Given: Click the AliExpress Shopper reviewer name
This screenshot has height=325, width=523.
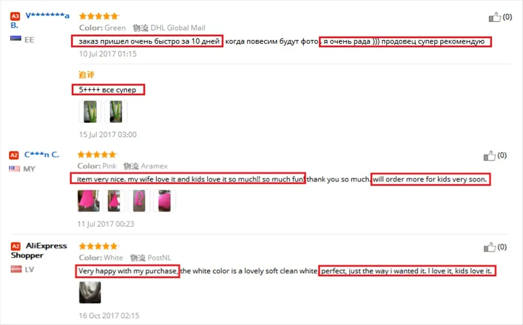Looking at the screenshot, I should coord(39,250).
